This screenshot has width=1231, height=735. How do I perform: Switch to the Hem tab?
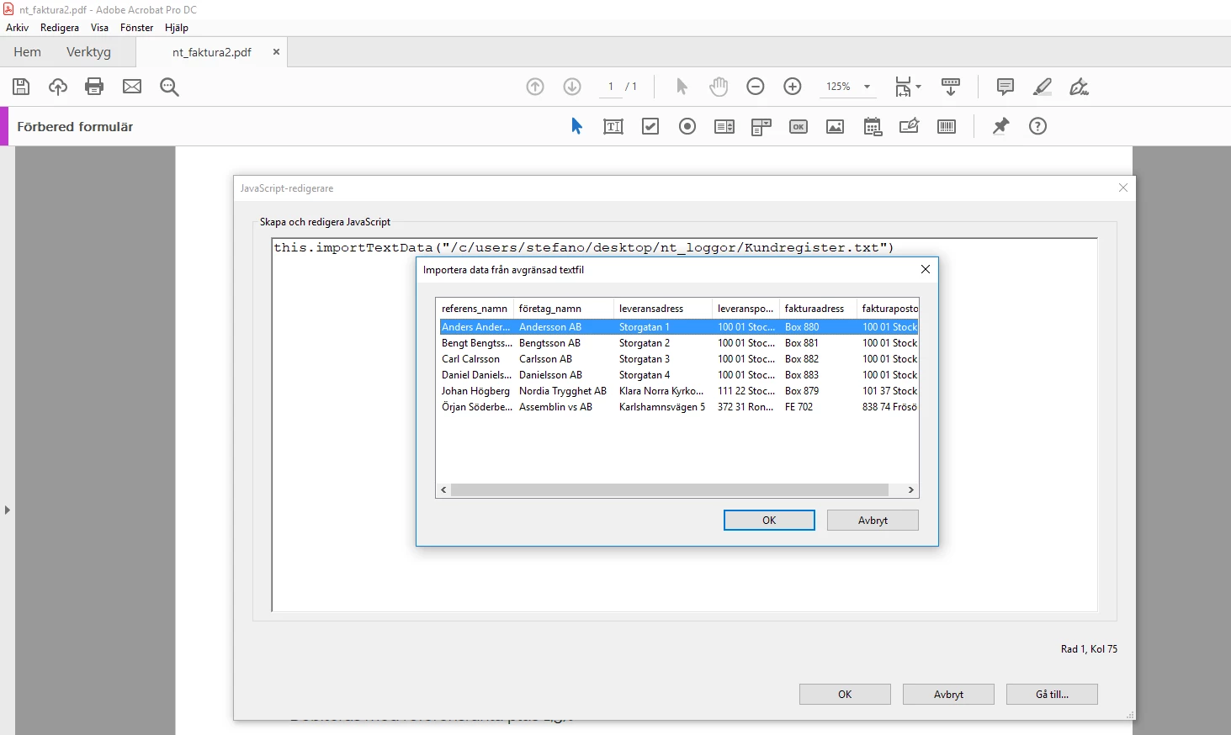point(27,52)
